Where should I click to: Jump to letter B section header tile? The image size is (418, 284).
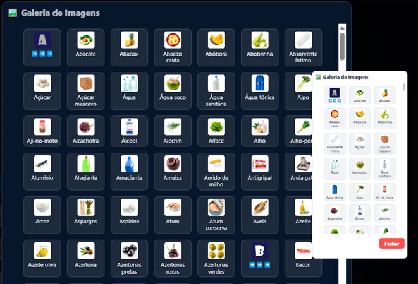pyautogui.click(x=260, y=259)
